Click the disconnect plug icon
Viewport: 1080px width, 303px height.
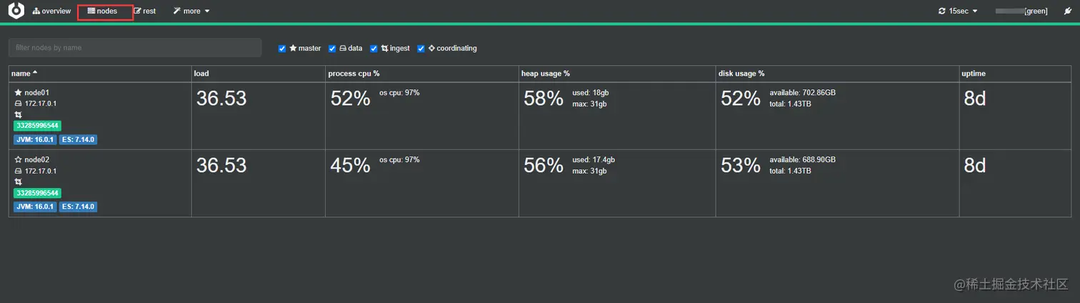[1067, 11]
